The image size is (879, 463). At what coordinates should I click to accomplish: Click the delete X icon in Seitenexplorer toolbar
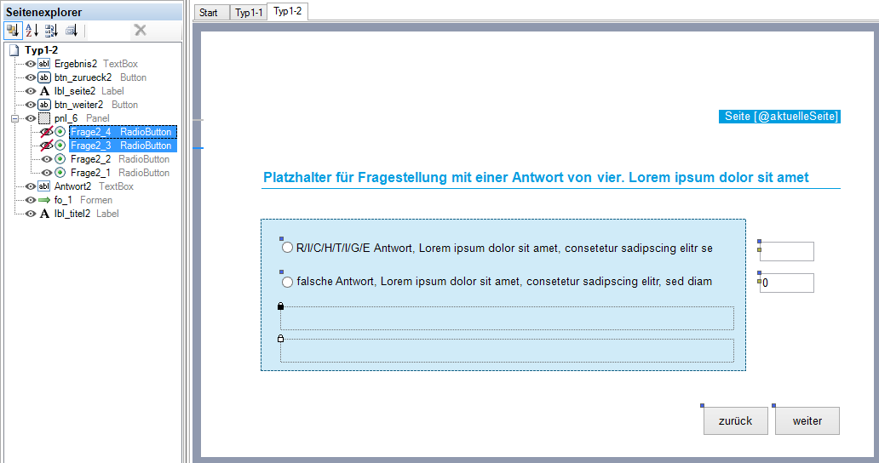141,31
